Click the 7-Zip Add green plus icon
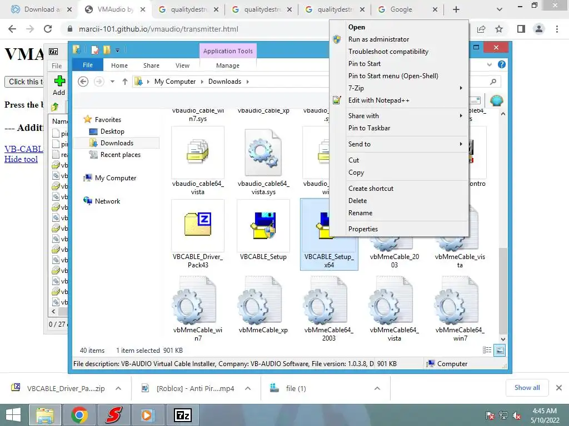Image resolution: width=569 pixels, height=426 pixels. point(59,81)
